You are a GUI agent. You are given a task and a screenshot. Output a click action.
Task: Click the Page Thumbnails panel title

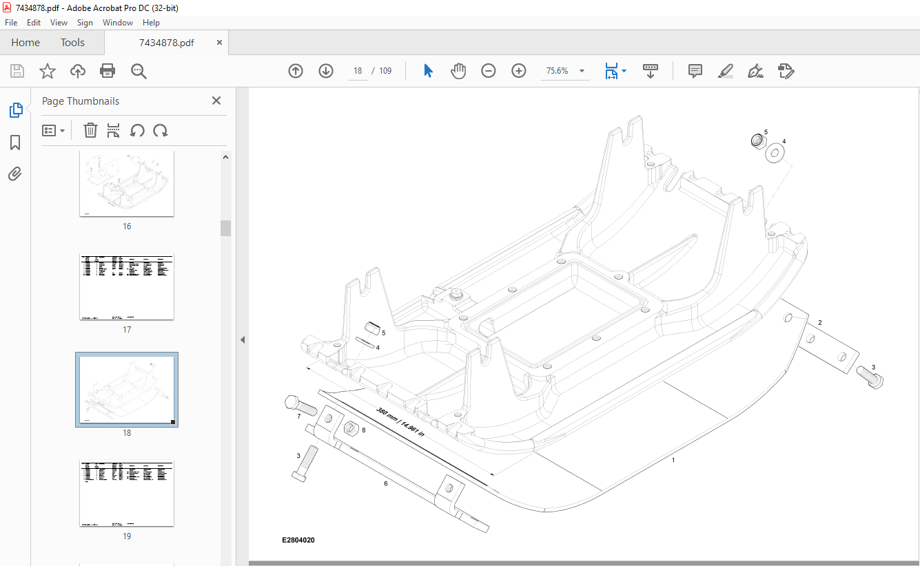click(81, 101)
